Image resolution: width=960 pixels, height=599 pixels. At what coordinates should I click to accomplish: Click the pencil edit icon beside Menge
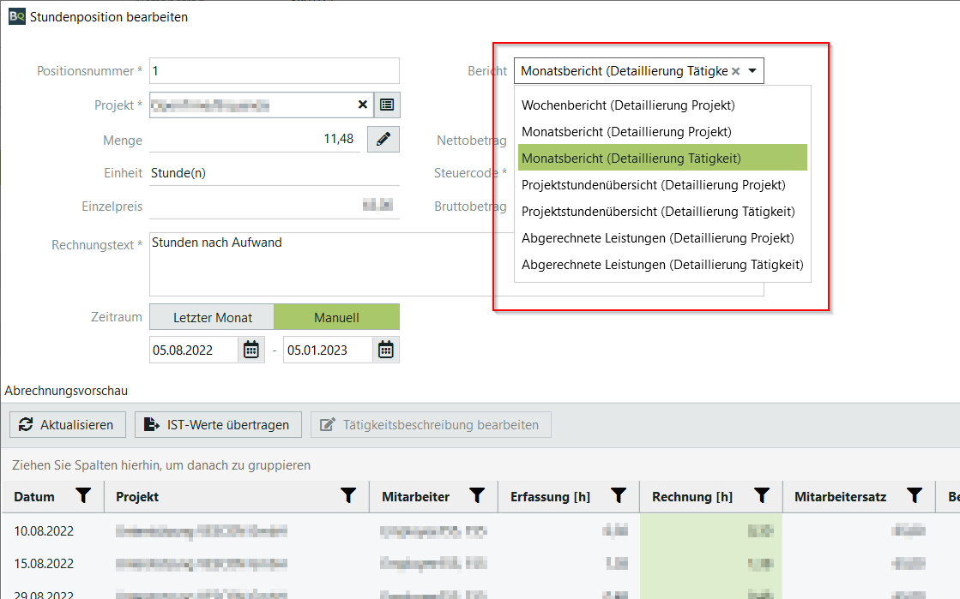click(383, 139)
